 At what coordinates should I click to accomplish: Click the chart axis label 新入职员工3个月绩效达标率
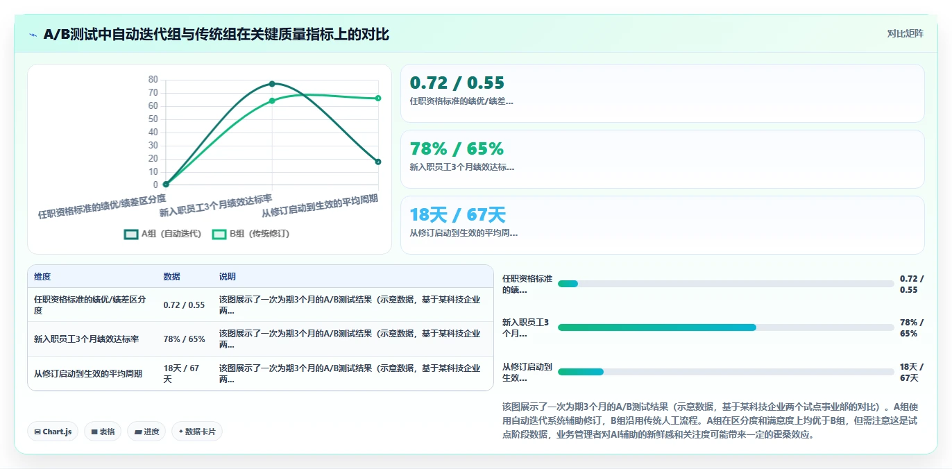(216, 207)
